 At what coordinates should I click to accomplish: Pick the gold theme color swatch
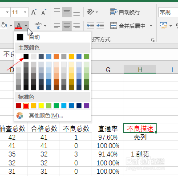click(x=71, y=56)
